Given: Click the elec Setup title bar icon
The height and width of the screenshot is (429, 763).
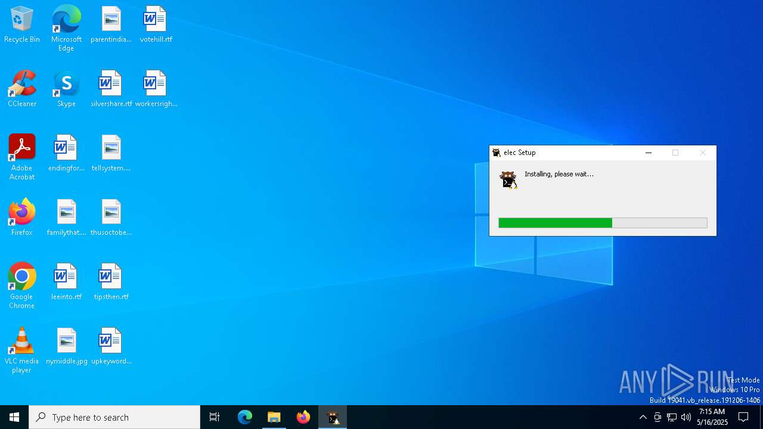Looking at the screenshot, I should point(496,153).
